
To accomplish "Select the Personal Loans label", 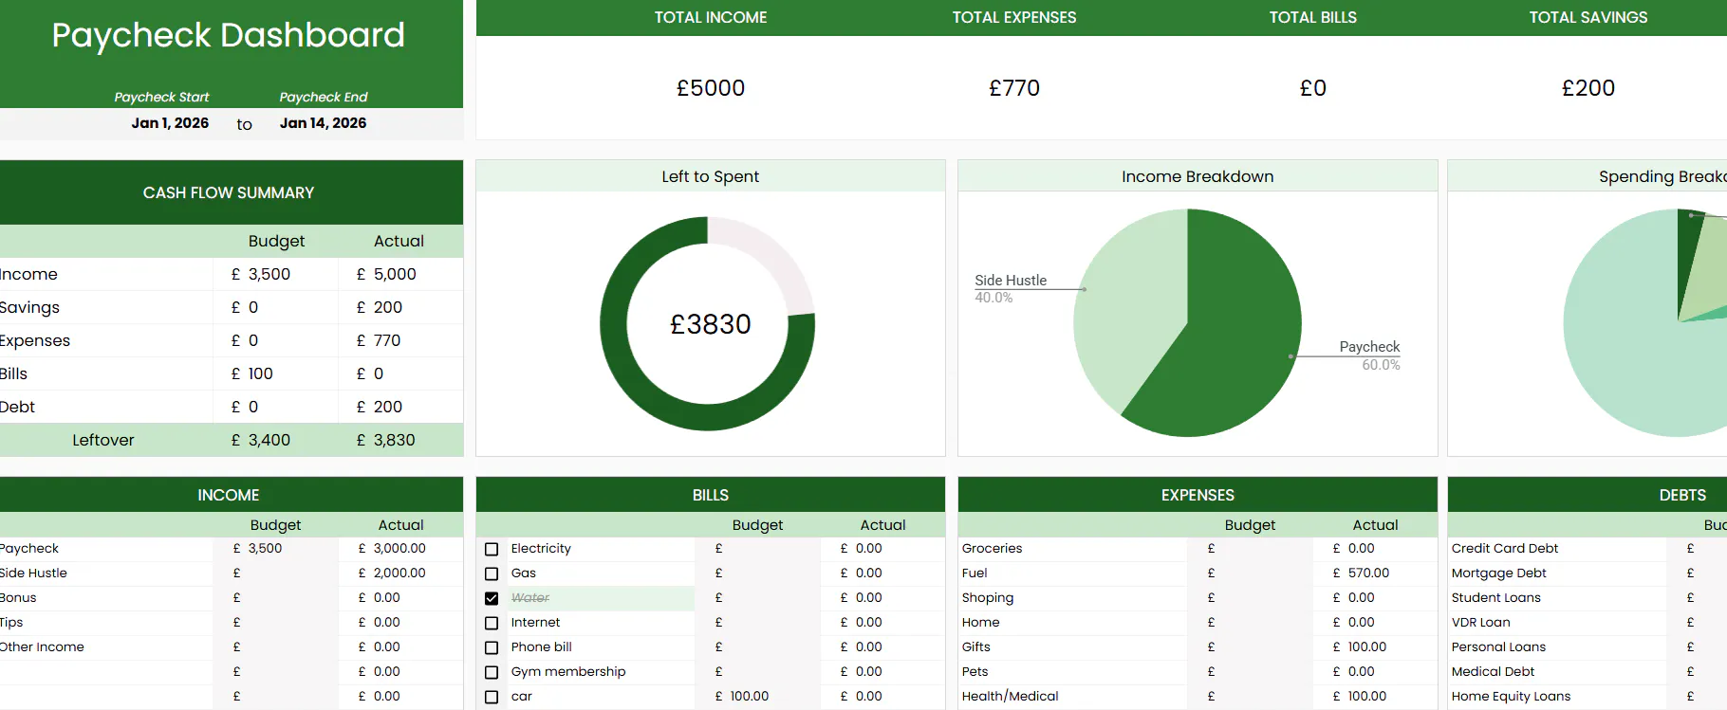I will (1498, 647).
